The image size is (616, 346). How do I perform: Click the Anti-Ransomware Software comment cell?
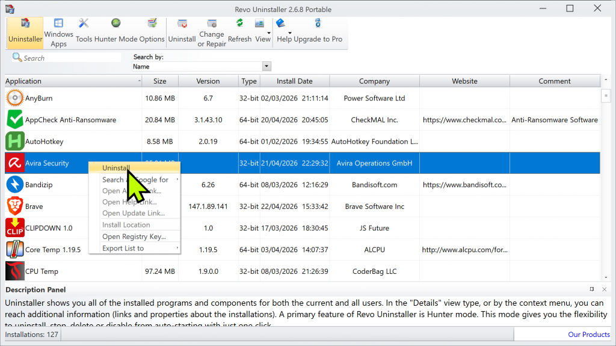pos(555,120)
